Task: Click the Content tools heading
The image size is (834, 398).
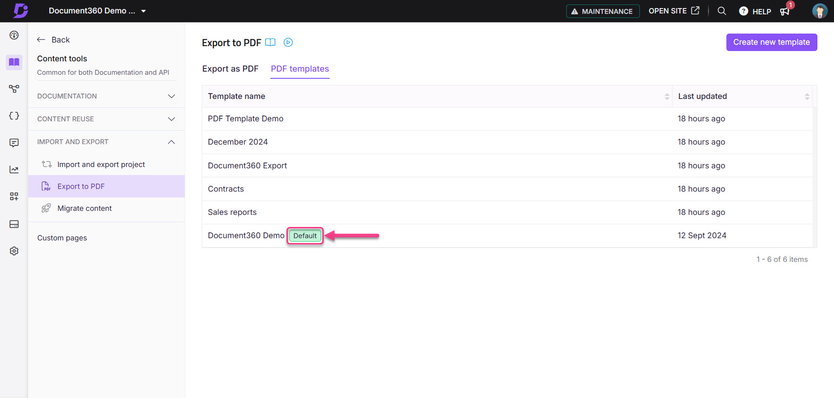Action: 62,59
